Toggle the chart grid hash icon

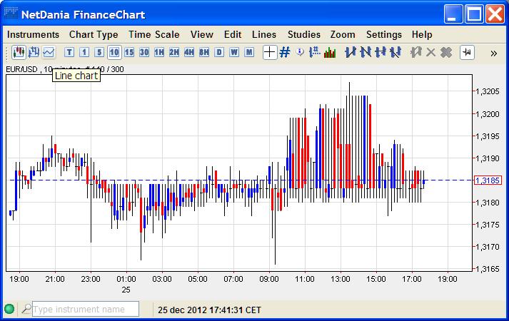(285, 52)
